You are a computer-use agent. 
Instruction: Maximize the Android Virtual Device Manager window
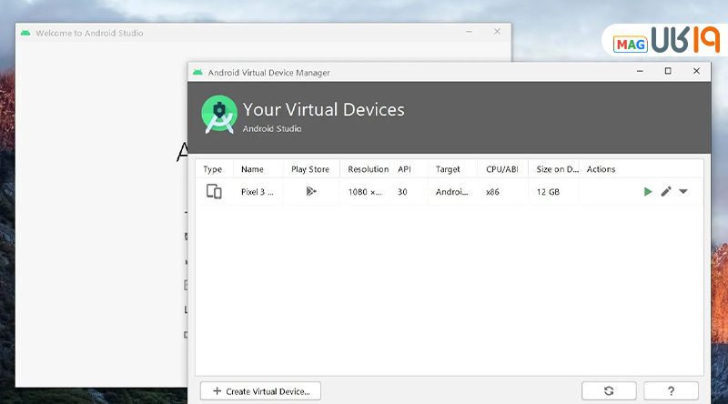[x=667, y=71]
